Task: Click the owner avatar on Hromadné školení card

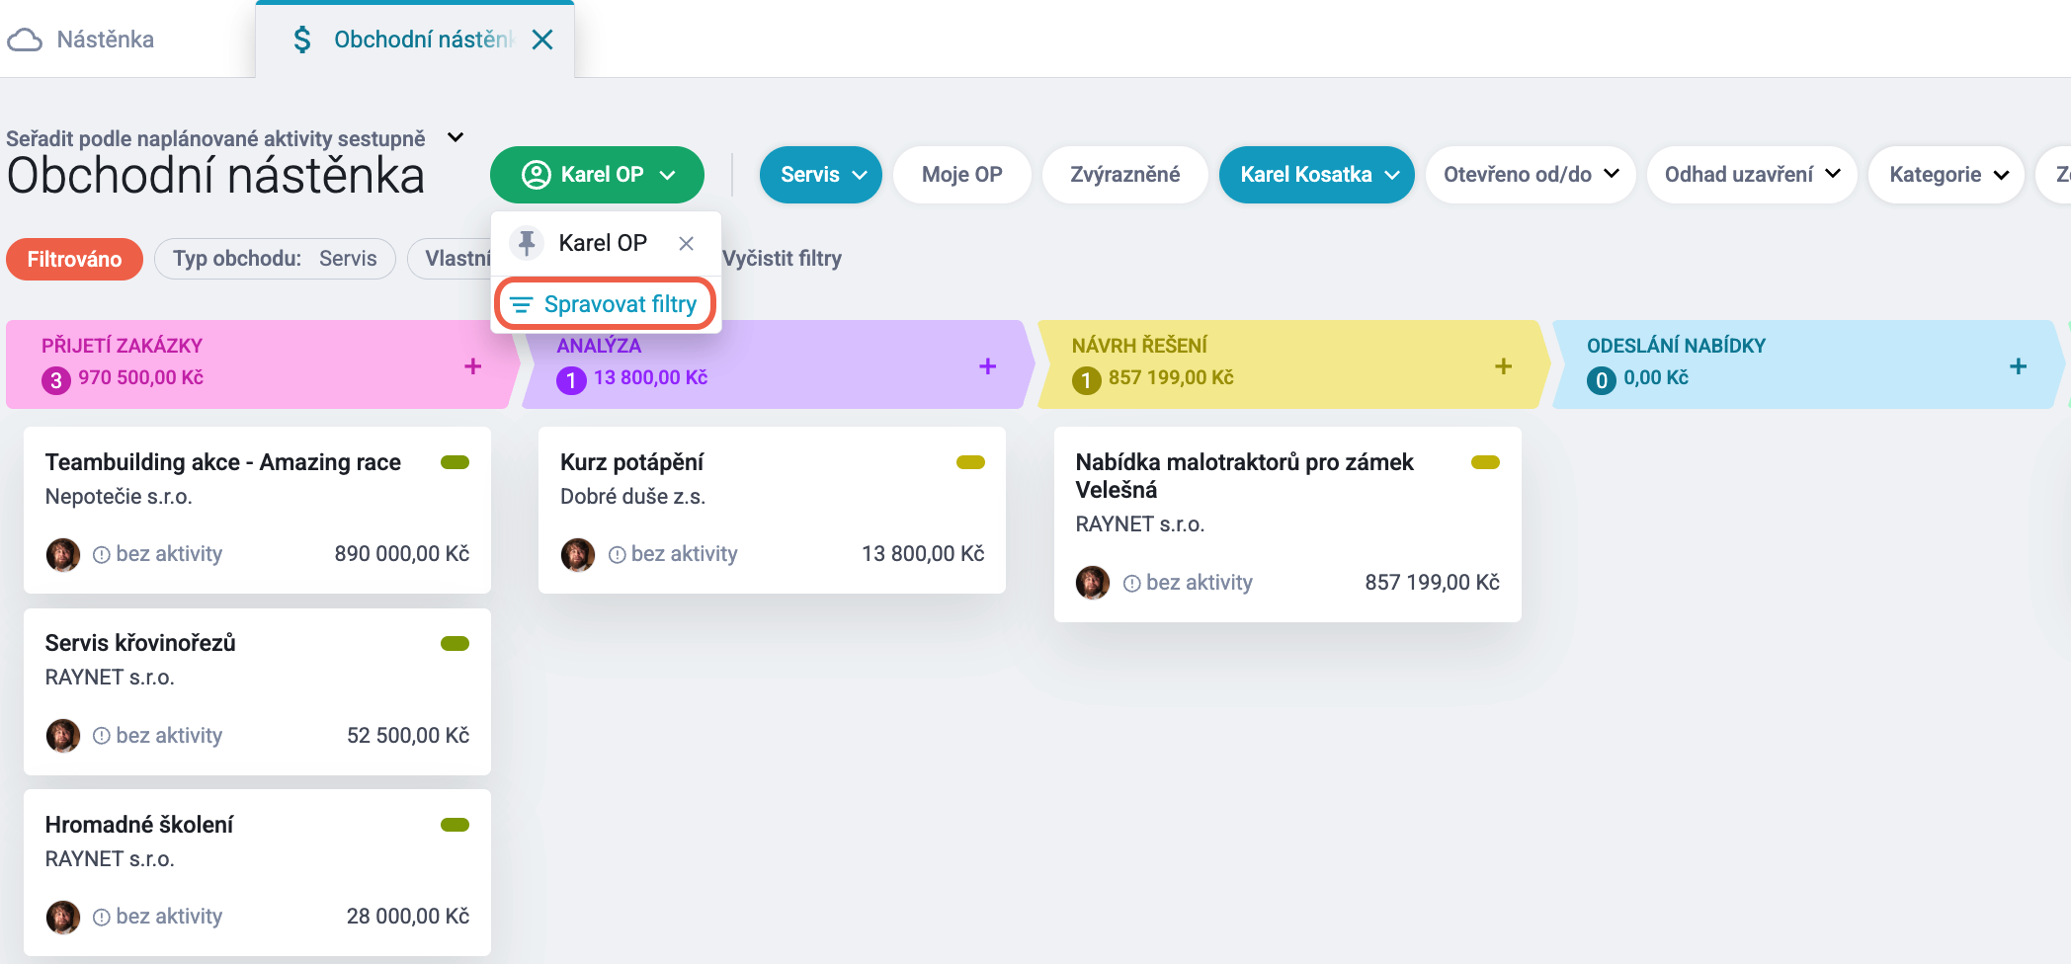Action: pos(63,917)
